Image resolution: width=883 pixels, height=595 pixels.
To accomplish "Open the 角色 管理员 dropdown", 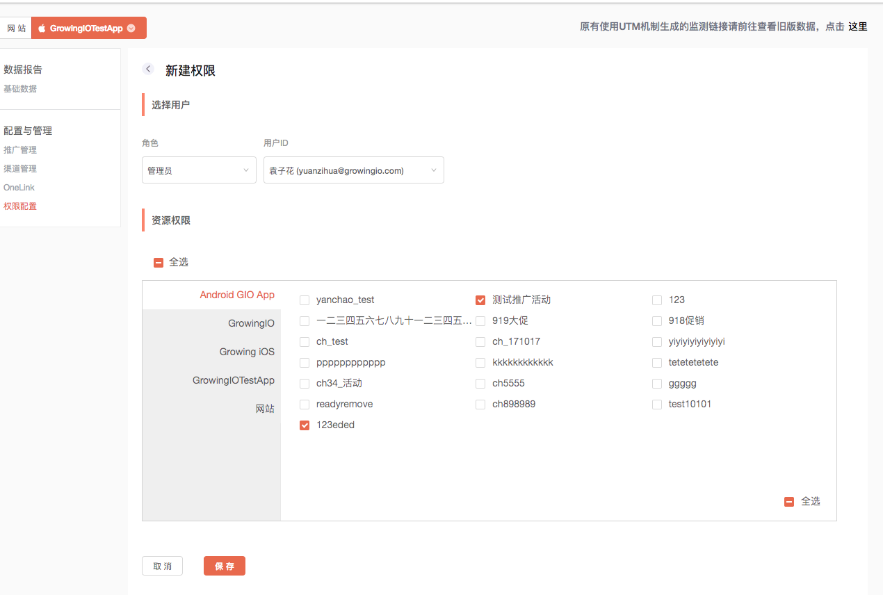I will 199,170.
